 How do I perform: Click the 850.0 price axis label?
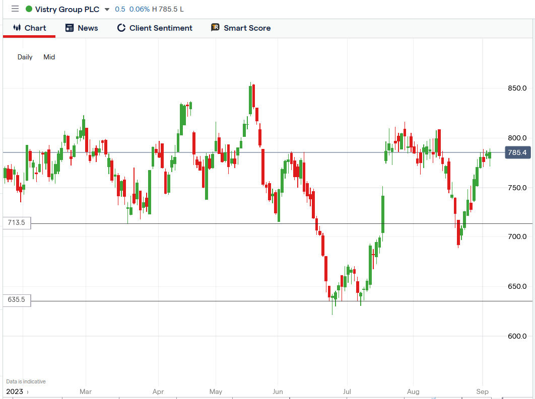tap(517, 88)
